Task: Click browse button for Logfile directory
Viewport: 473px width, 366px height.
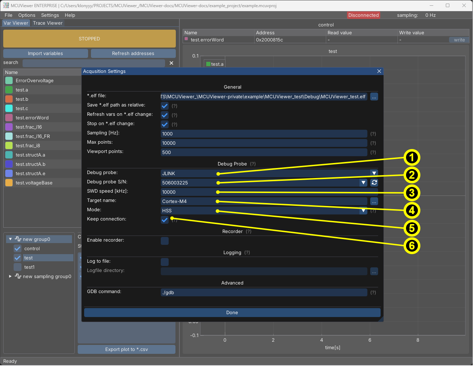Action: [x=374, y=272]
